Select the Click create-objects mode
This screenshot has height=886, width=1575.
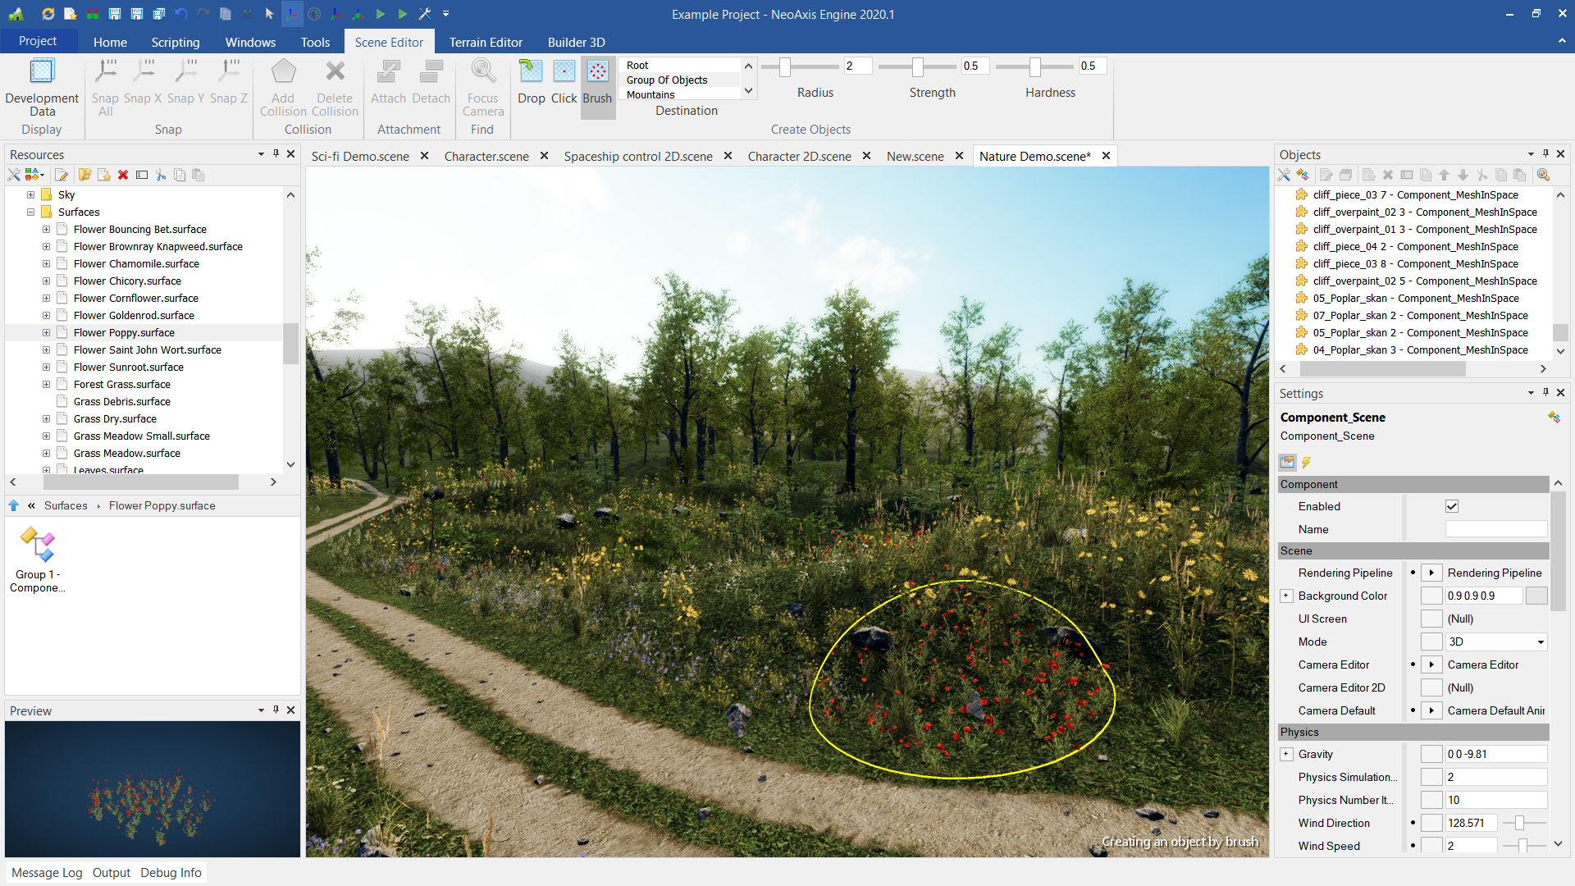click(x=564, y=82)
